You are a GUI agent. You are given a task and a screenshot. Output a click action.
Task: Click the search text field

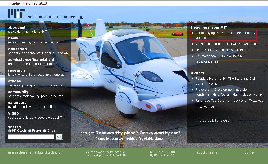pyautogui.click(x=31, y=137)
